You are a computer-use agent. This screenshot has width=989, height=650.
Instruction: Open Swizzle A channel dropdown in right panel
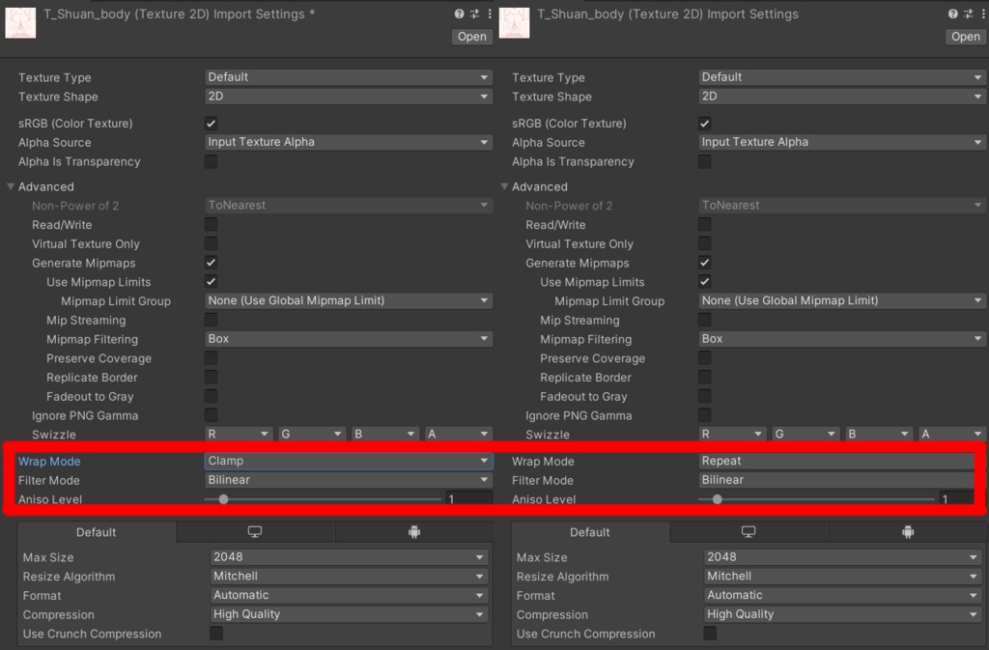click(951, 434)
